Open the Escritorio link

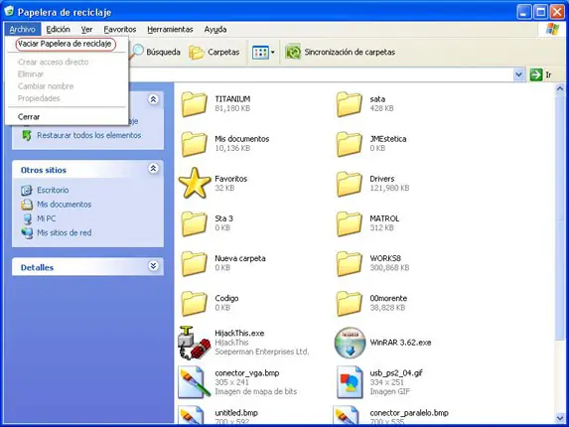coord(53,190)
